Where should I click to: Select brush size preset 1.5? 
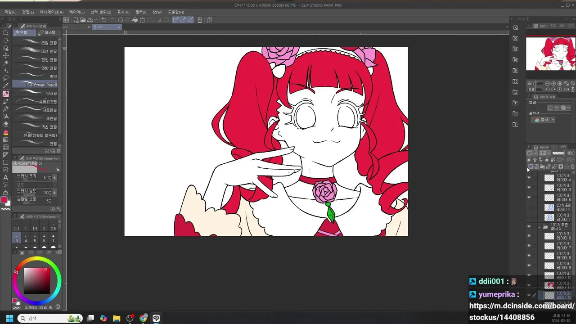pyautogui.click(x=35, y=227)
